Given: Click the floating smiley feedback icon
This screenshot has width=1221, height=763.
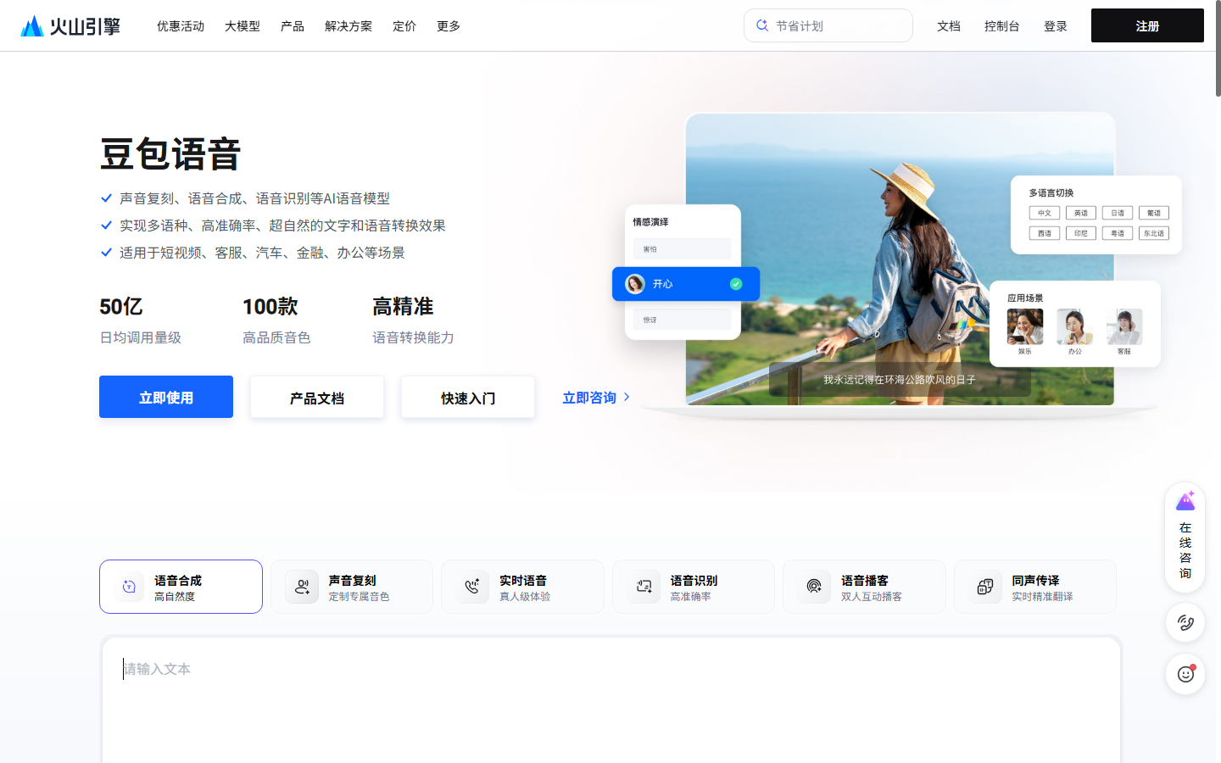Looking at the screenshot, I should pos(1185,675).
